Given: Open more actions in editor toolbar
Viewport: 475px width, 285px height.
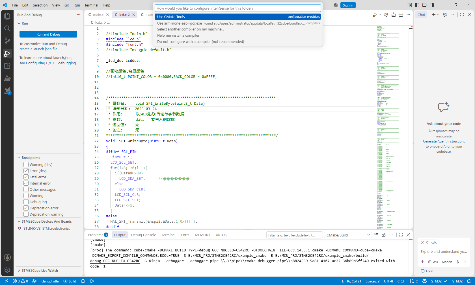Looking at the screenshot, I should pos(408,15).
